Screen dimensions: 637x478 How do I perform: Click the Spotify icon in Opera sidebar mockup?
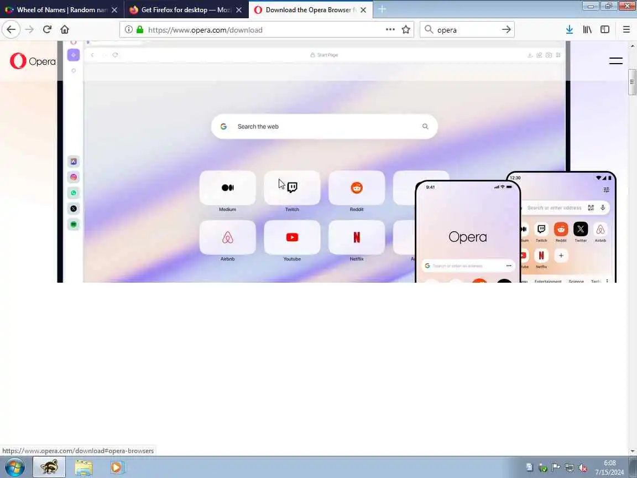(x=74, y=225)
